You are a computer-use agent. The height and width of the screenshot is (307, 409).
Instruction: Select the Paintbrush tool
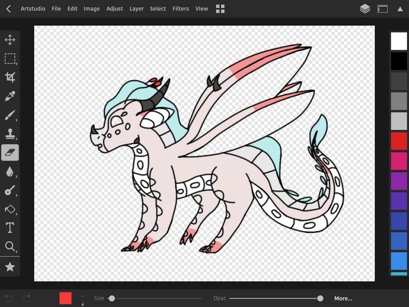(x=10, y=115)
